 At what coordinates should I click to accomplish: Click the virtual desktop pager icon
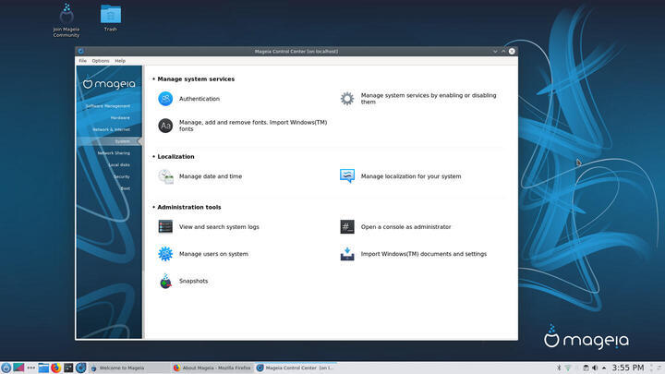point(18,368)
